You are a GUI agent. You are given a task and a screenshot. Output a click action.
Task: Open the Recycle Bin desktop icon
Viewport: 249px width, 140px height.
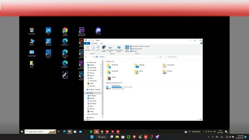(32, 31)
